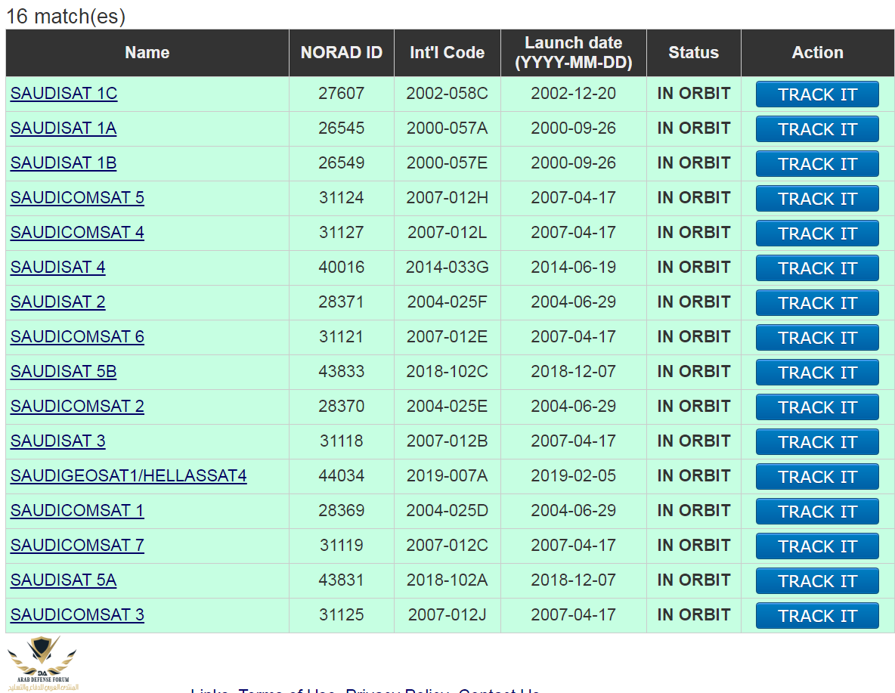Select NORAD ID 27607
Screen dimensions: 895x693
click(x=342, y=94)
